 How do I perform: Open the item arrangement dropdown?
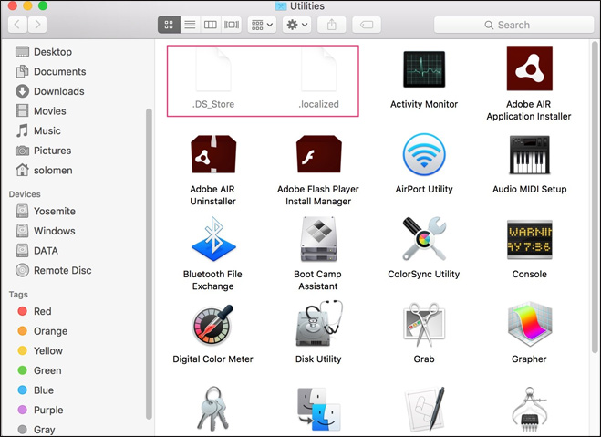tap(262, 25)
